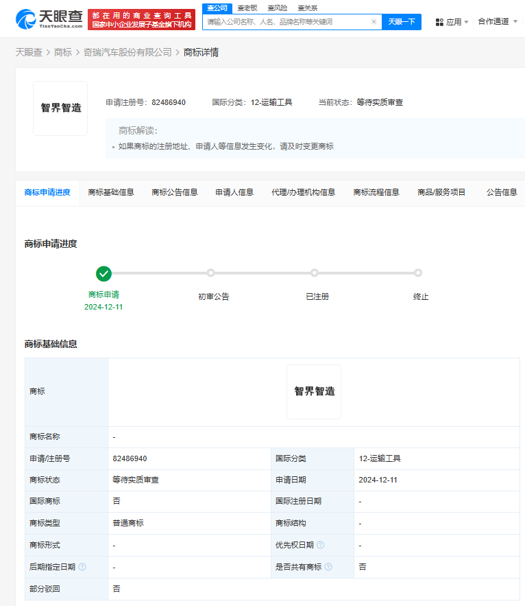Expand the 应用 dropdown arrow
This screenshot has height=606, width=525.
[466, 22]
